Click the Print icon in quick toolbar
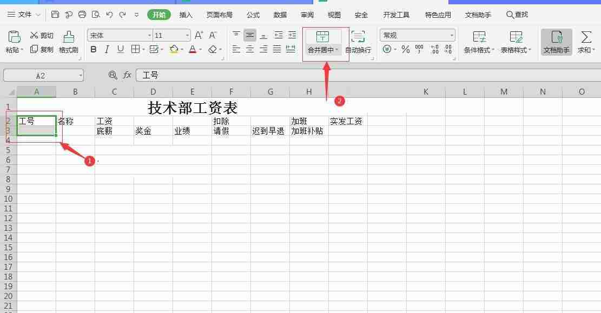This screenshot has width=601, height=313. pos(82,15)
